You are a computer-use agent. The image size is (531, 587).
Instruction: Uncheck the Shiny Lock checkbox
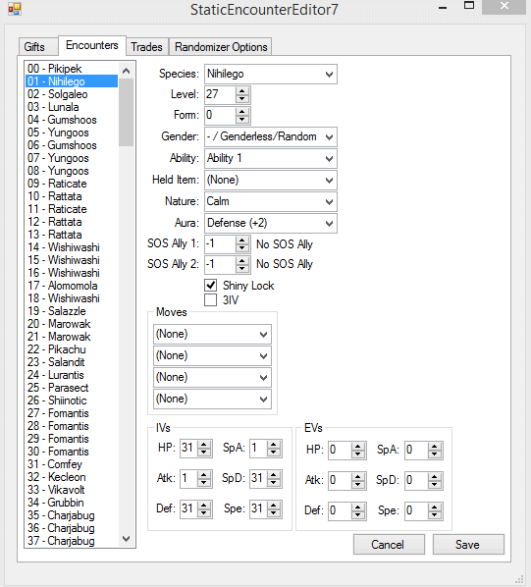210,286
